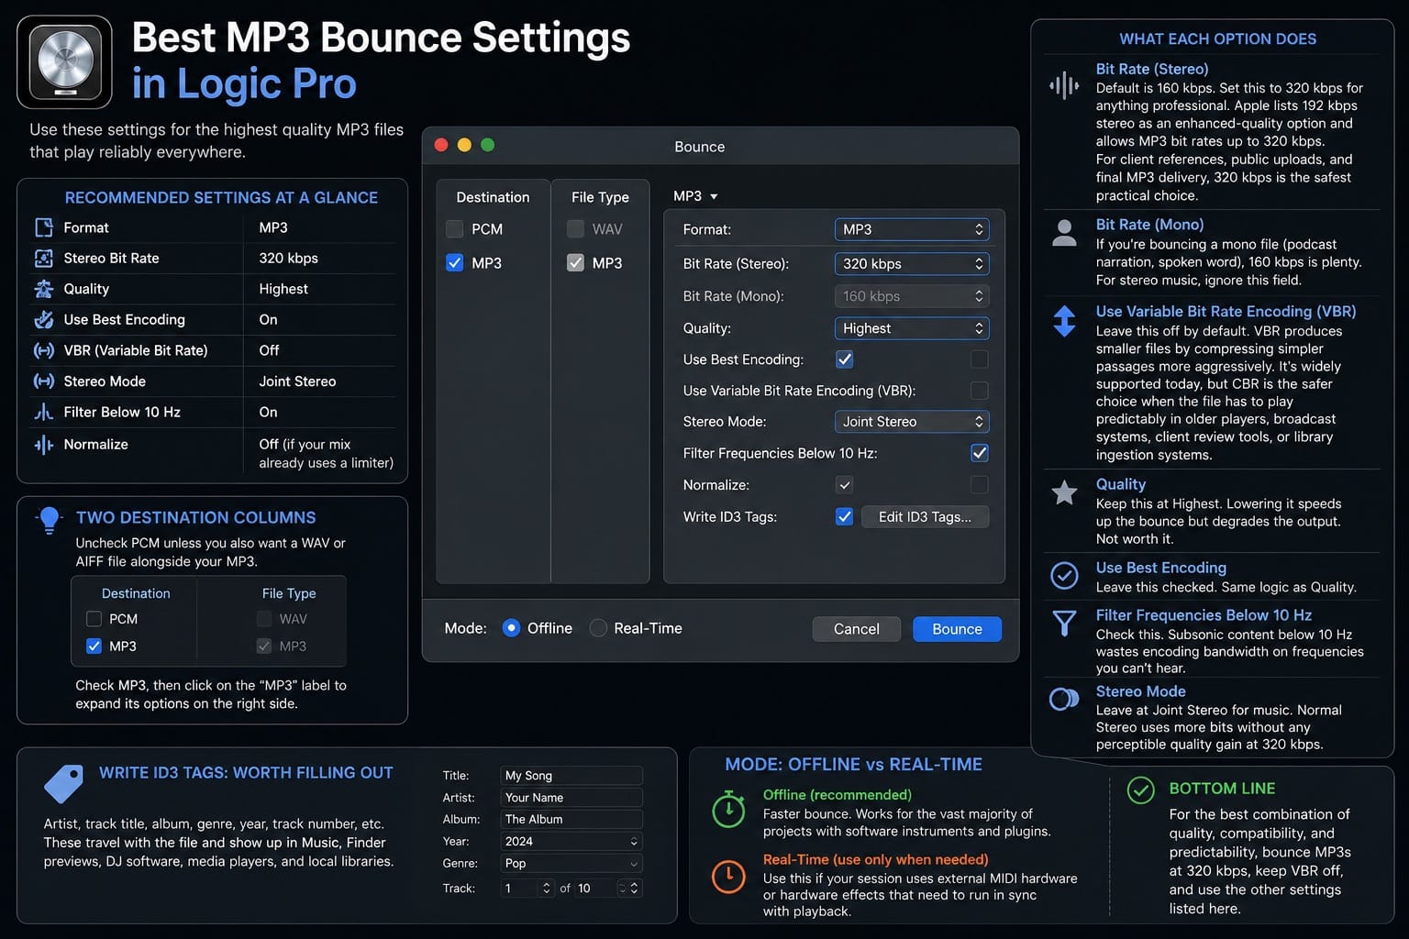Enable Use Variable Bit Rate Encoding (VBR) checkbox

(980, 391)
